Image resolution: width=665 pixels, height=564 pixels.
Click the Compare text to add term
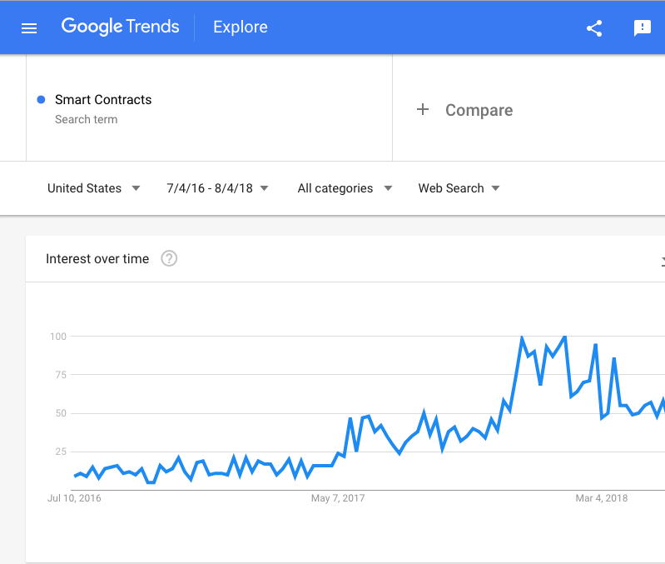(479, 111)
